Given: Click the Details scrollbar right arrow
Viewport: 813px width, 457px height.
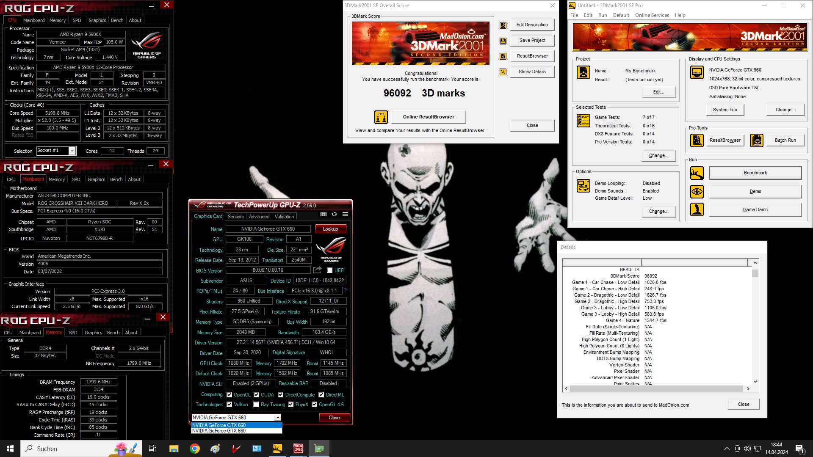Looking at the screenshot, I should (748, 388).
